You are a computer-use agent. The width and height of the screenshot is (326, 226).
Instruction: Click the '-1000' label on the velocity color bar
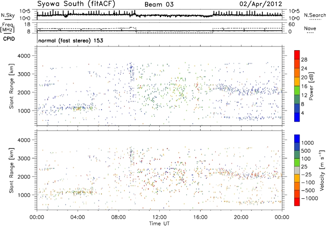[x=310, y=198]
